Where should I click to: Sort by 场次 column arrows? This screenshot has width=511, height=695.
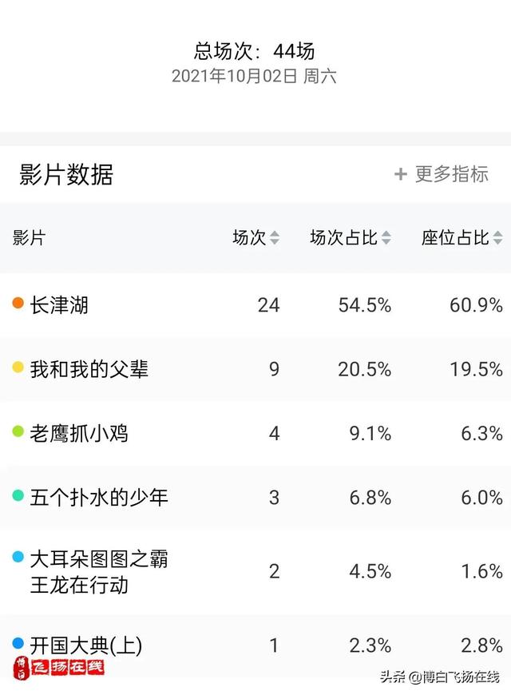[x=275, y=237]
